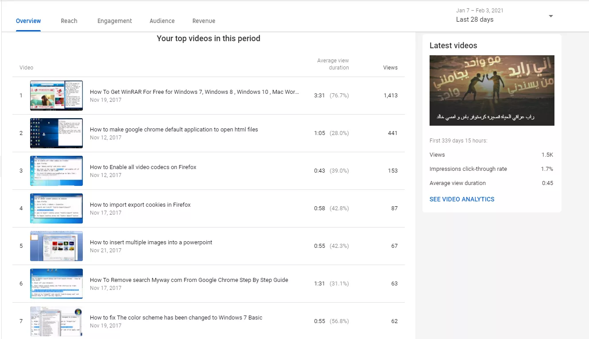Image resolution: width=589 pixels, height=339 pixels.
Task: Click How To Remove search Myway com title
Action: coord(189,280)
